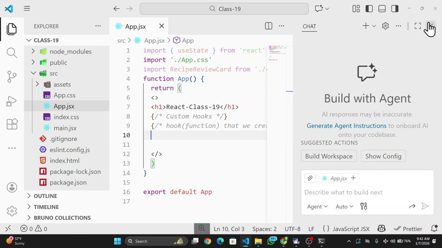Collapse the src folder
Screen dimensions: 442x248
pos(33,73)
